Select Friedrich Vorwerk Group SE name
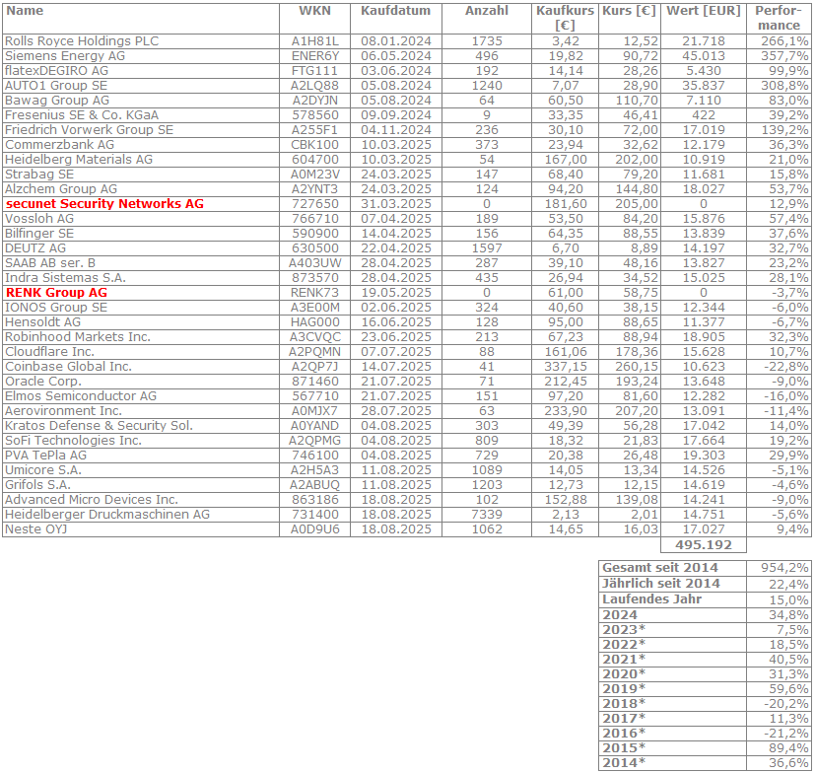This screenshot has height=773, width=815. pos(89,130)
